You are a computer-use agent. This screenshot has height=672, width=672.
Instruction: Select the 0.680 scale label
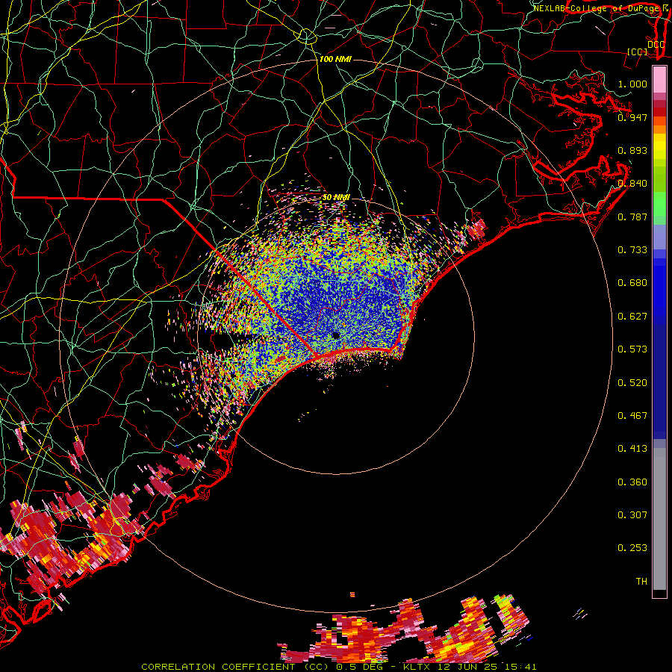(632, 283)
